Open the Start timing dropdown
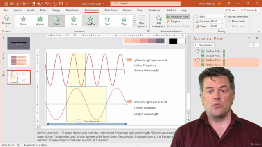The image size is (262, 147). pos(224,16)
